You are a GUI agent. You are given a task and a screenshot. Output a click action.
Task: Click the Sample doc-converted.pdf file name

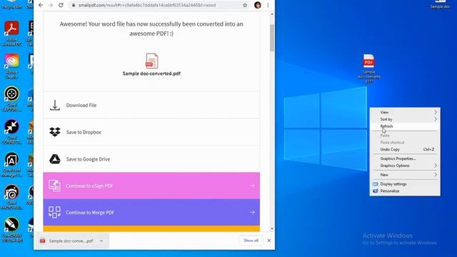(x=151, y=74)
